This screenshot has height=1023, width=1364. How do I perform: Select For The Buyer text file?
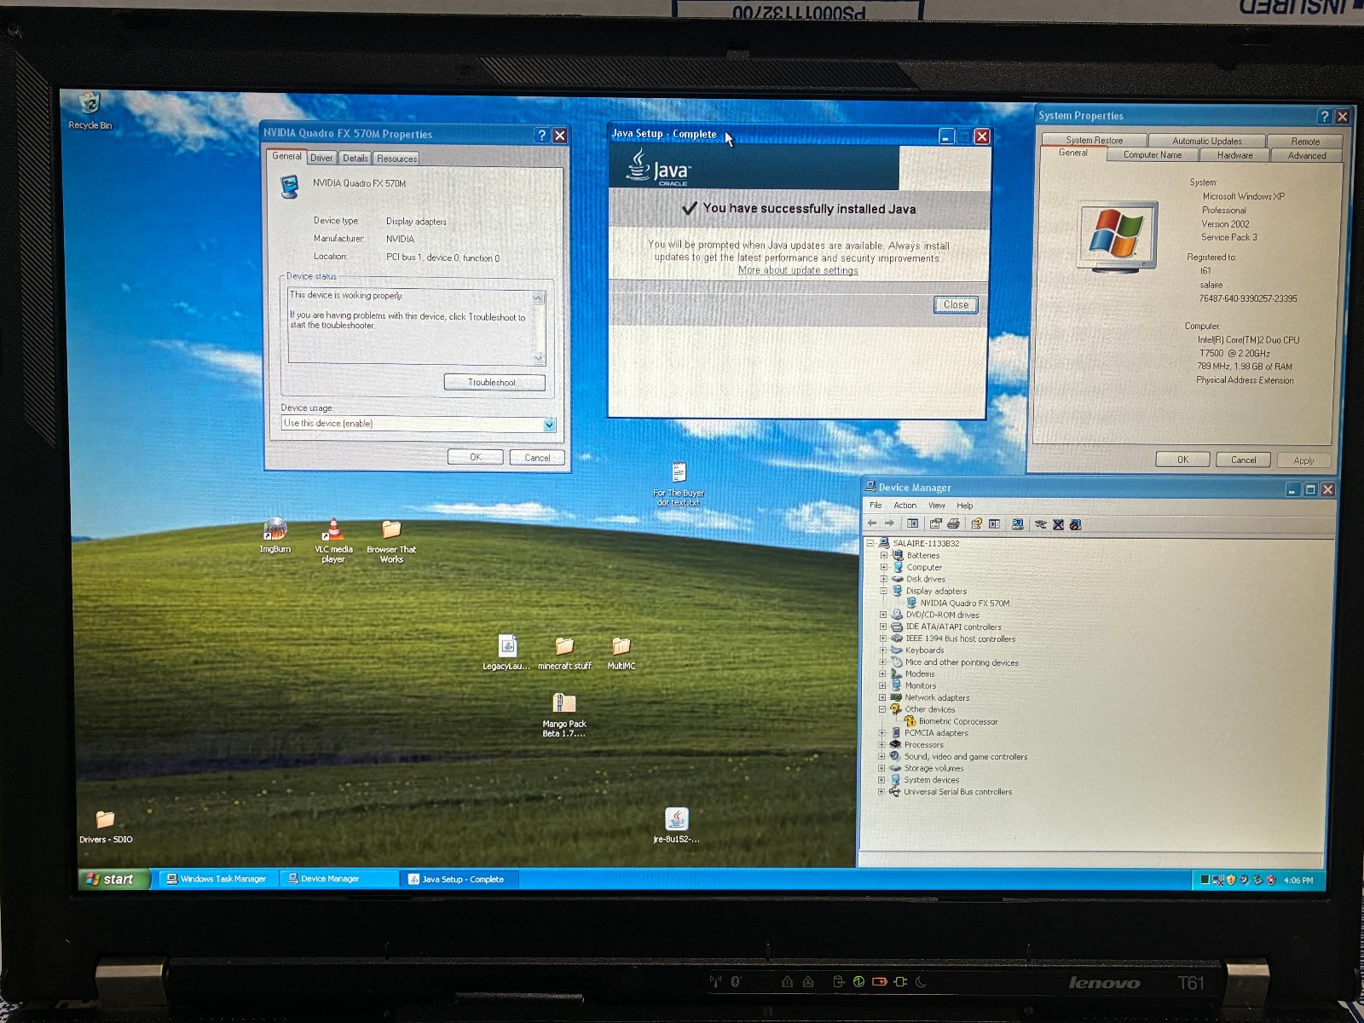coord(679,483)
